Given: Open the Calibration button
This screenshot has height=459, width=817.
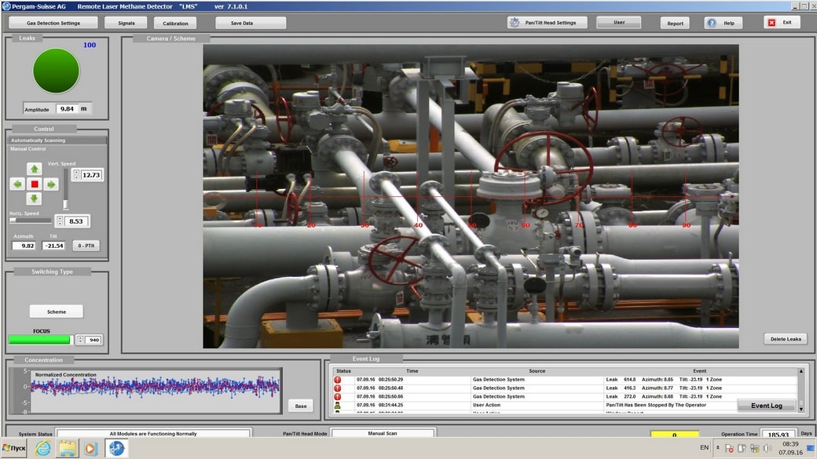Looking at the screenshot, I should pos(175,24).
